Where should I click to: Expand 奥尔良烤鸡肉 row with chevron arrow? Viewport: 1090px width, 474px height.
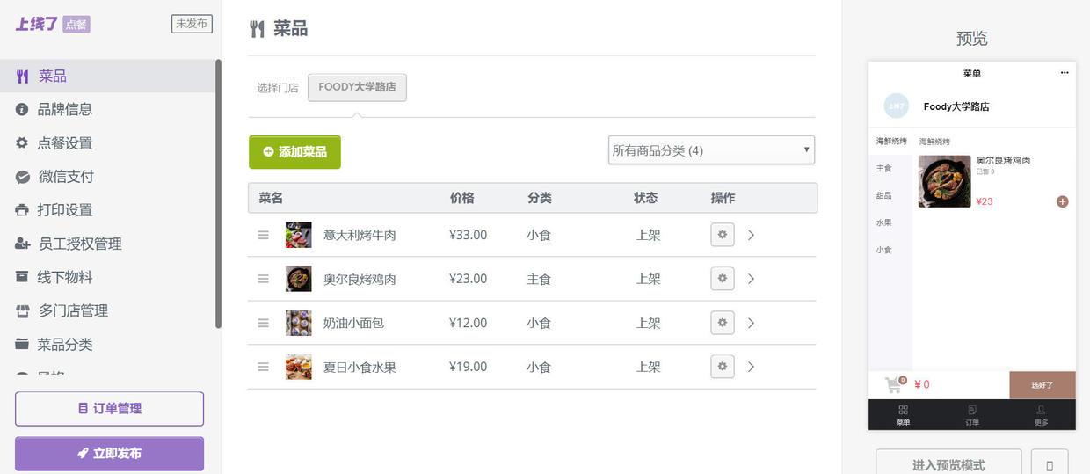tap(751, 279)
